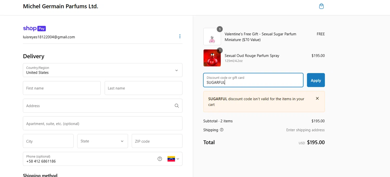Screen dimensions: 390x177
Task: Click the 125ml/4.2oz size text
Action: click(233, 61)
